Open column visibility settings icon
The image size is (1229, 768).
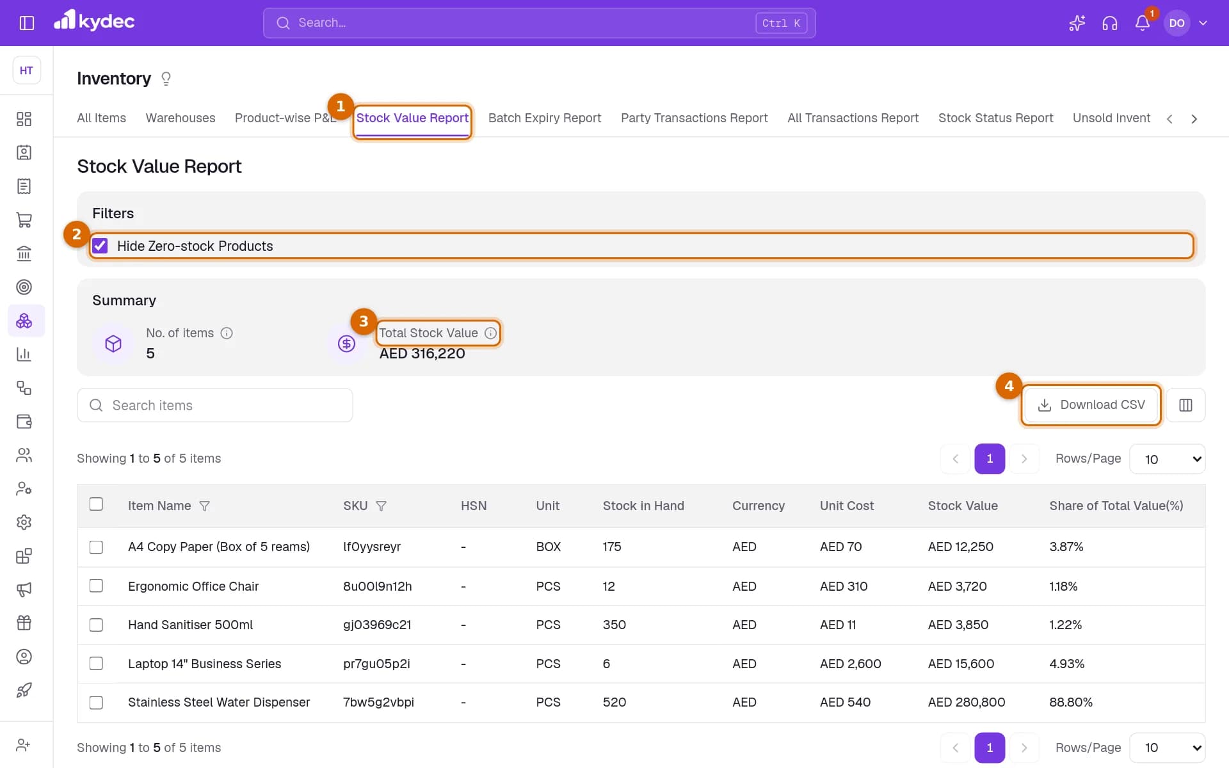point(1185,405)
